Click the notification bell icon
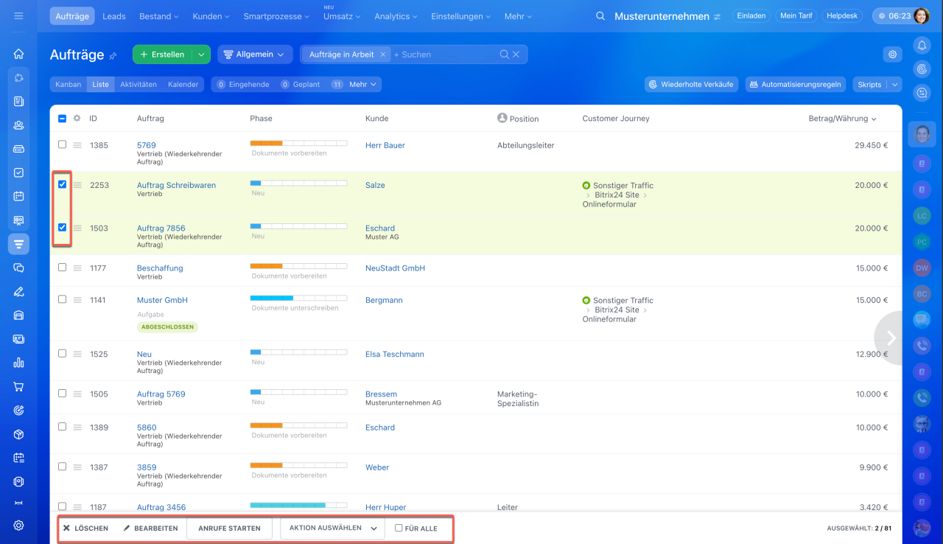The image size is (943, 544). tap(922, 46)
